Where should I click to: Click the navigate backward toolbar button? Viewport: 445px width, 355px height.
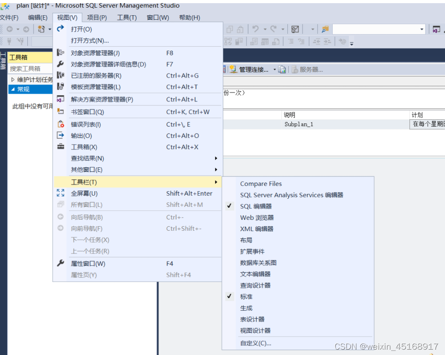(9, 29)
